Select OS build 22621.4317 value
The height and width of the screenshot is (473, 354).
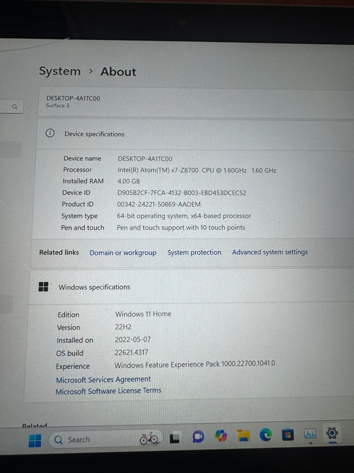tap(131, 352)
